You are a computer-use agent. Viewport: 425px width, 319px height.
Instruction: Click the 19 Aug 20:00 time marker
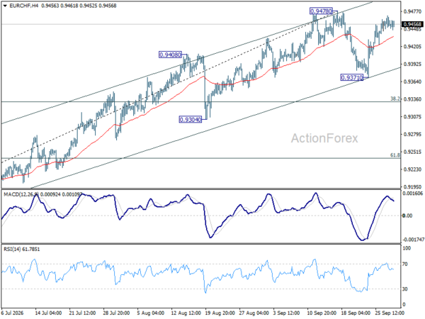coord(220,313)
